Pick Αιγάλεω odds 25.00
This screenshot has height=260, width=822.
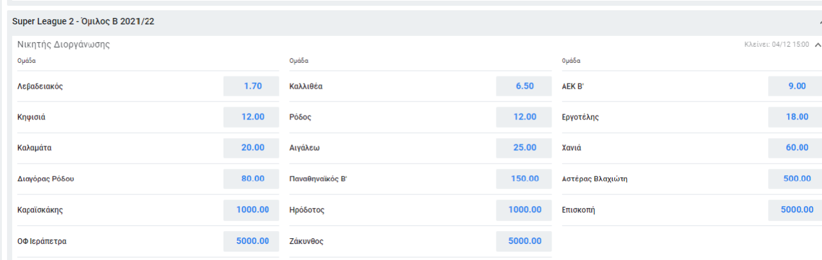pyautogui.click(x=524, y=148)
